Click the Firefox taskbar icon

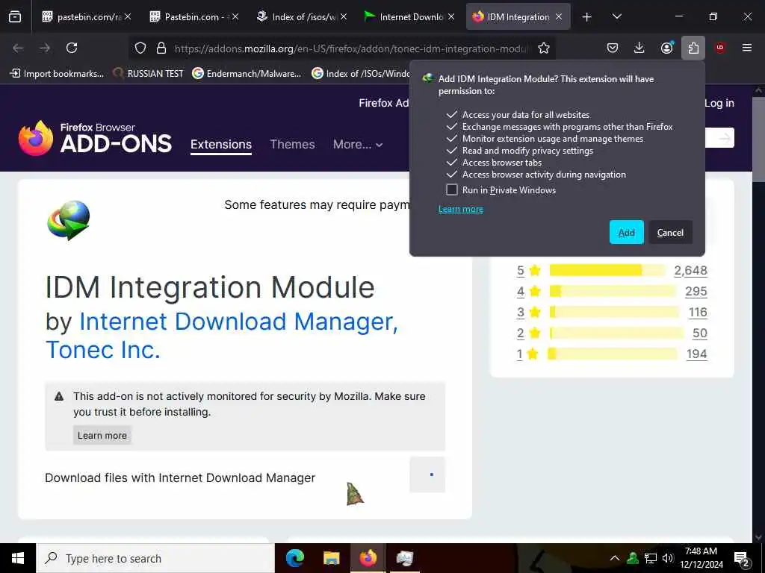point(368,558)
